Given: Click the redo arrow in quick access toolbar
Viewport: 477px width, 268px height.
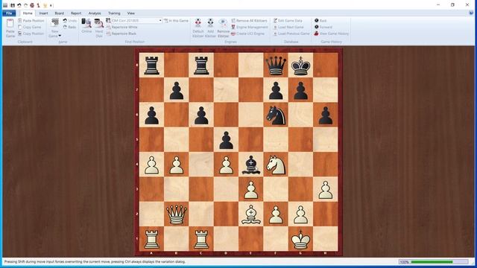Looking at the screenshot, I should click(25, 5).
